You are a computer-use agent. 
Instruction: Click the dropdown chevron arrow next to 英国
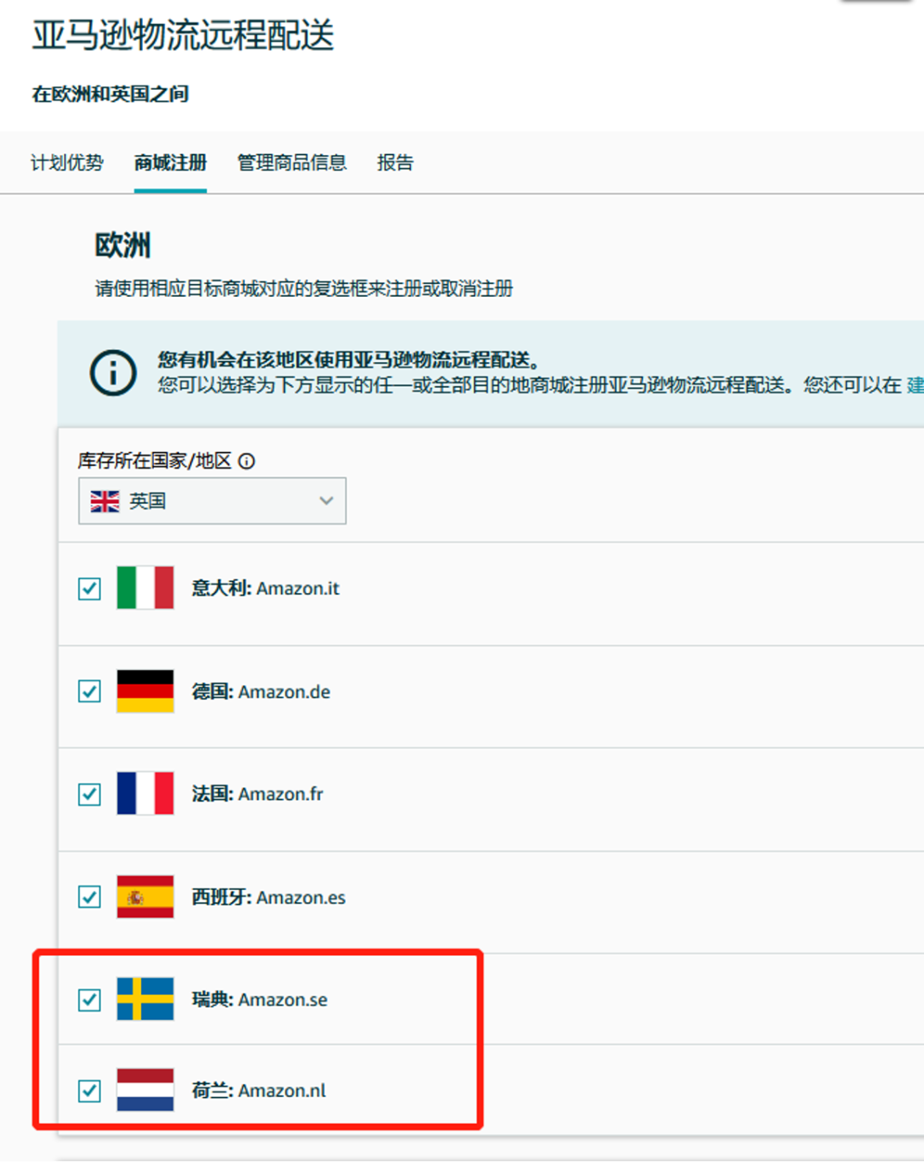326,501
